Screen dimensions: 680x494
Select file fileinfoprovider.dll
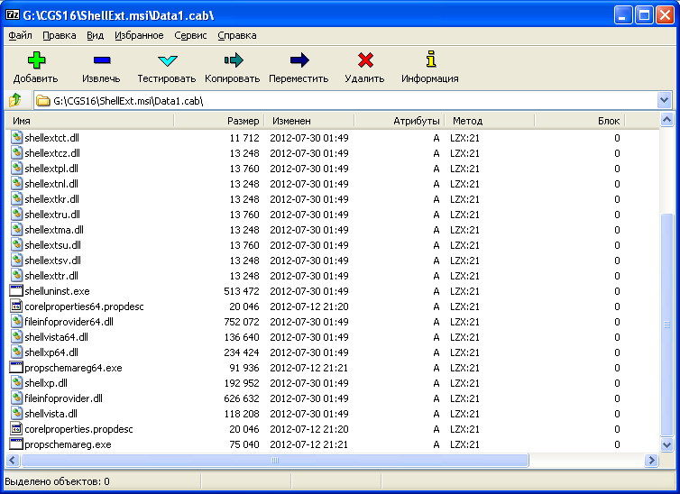point(63,398)
